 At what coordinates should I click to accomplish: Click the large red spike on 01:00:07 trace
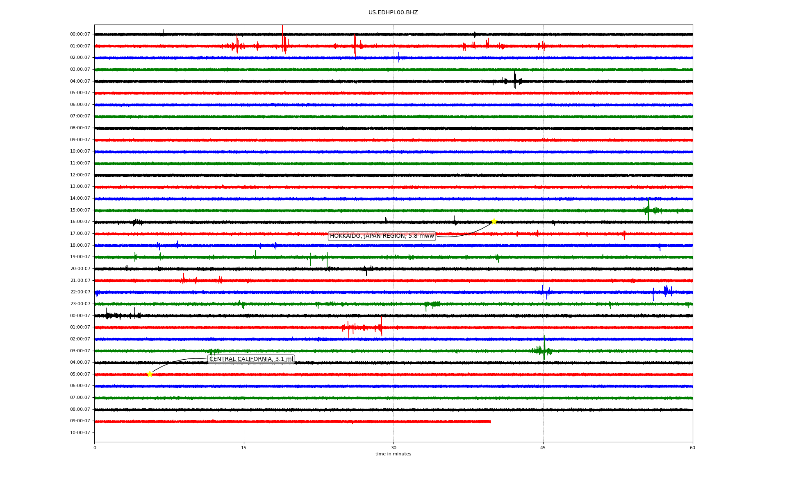click(282, 39)
